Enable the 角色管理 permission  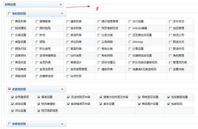[x=170, y=56]
